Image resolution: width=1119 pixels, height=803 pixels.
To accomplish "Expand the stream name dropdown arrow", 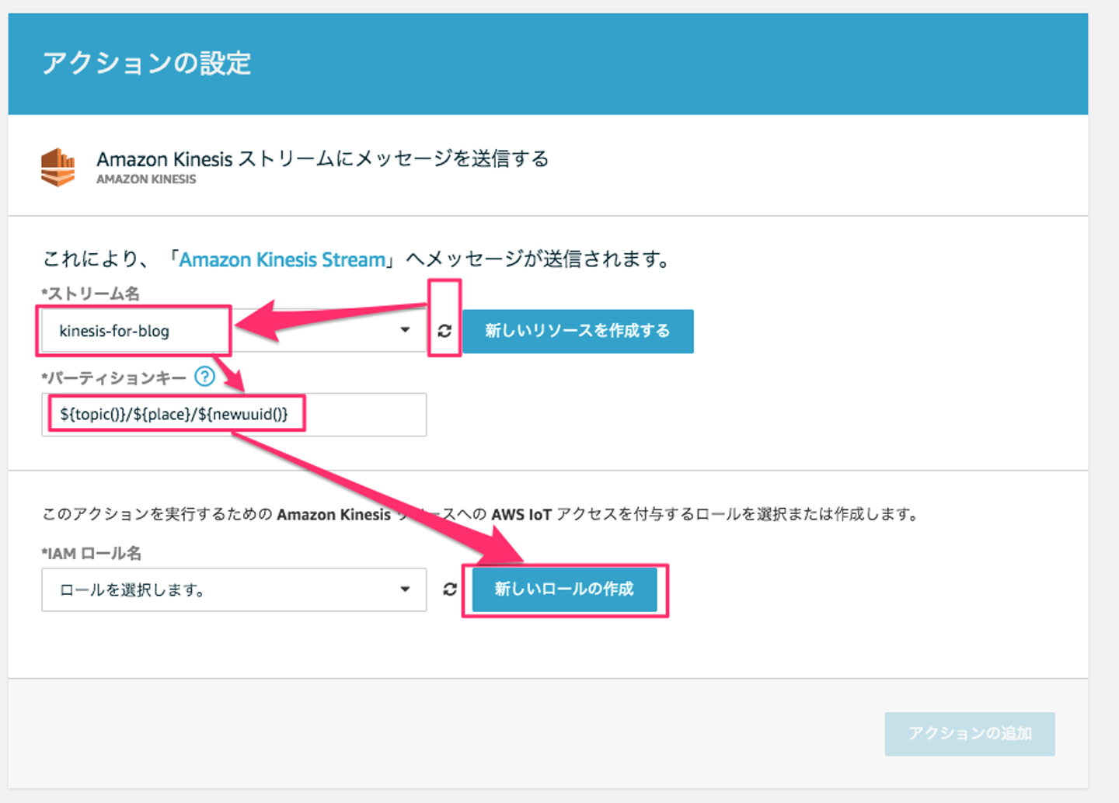I will (x=405, y=330).
